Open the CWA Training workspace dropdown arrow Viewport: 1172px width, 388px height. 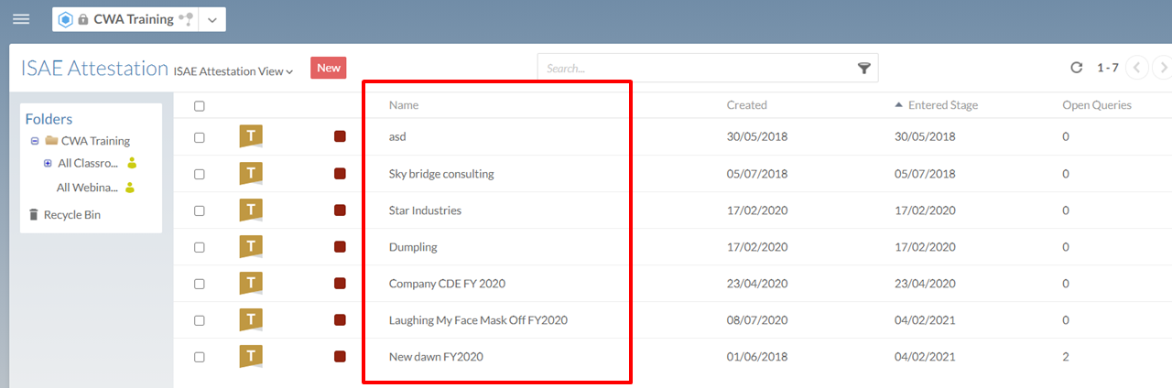212,19
